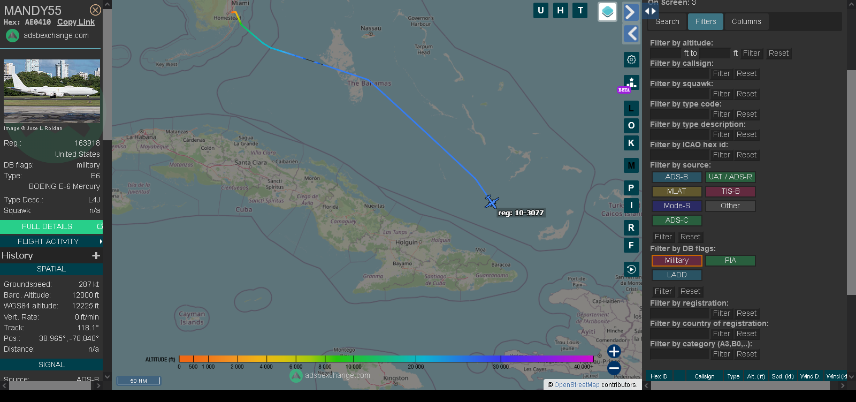Viewport: 856px width, 402px height.
Task: Toggle the LADD DB flag filter
Action: click(677, 275)
